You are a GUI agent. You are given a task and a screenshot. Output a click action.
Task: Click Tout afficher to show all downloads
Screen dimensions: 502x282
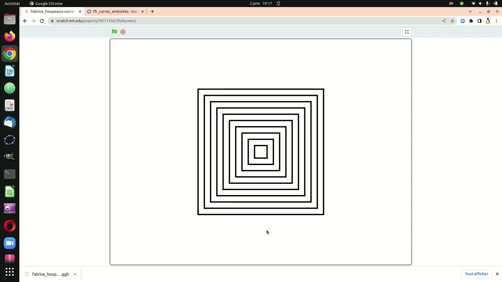click(x=477, y=274)
